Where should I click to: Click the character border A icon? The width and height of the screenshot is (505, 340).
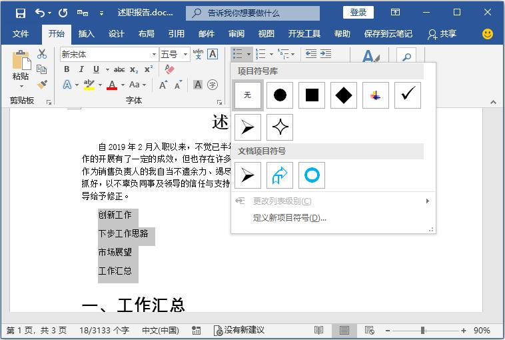click(x=213, y=54)
